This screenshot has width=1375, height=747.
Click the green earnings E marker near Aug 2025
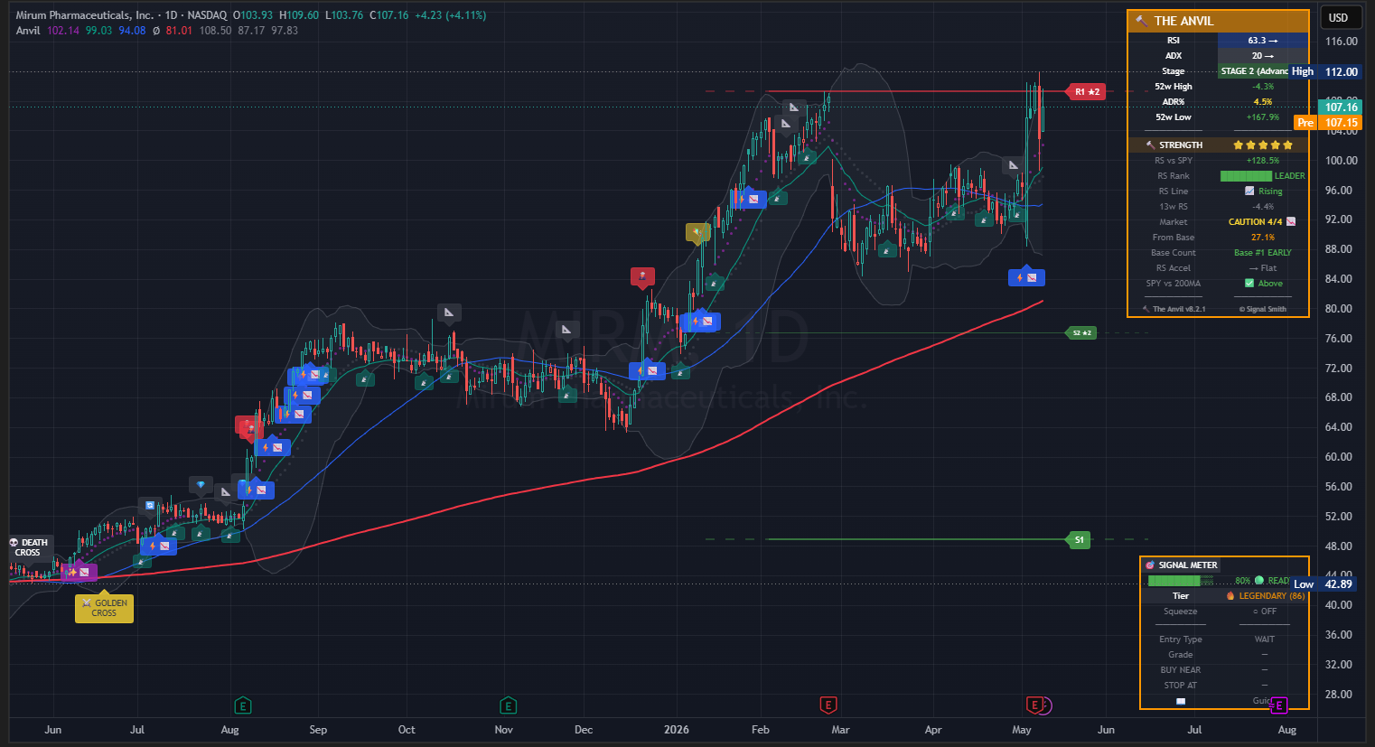[x=242, y=705]
